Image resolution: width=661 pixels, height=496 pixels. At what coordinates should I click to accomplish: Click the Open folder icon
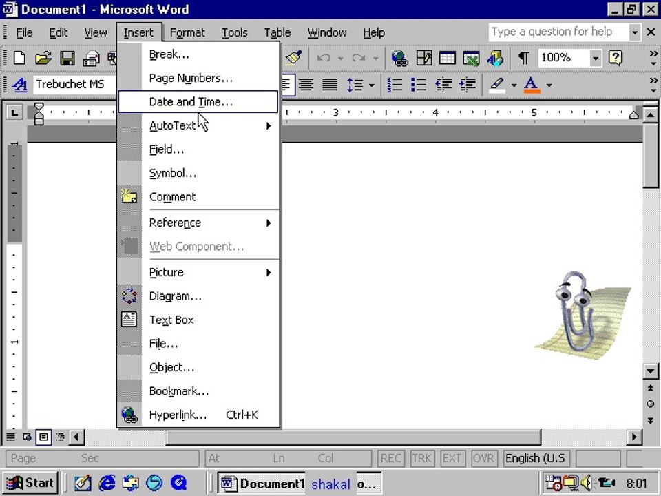(43, 58)
